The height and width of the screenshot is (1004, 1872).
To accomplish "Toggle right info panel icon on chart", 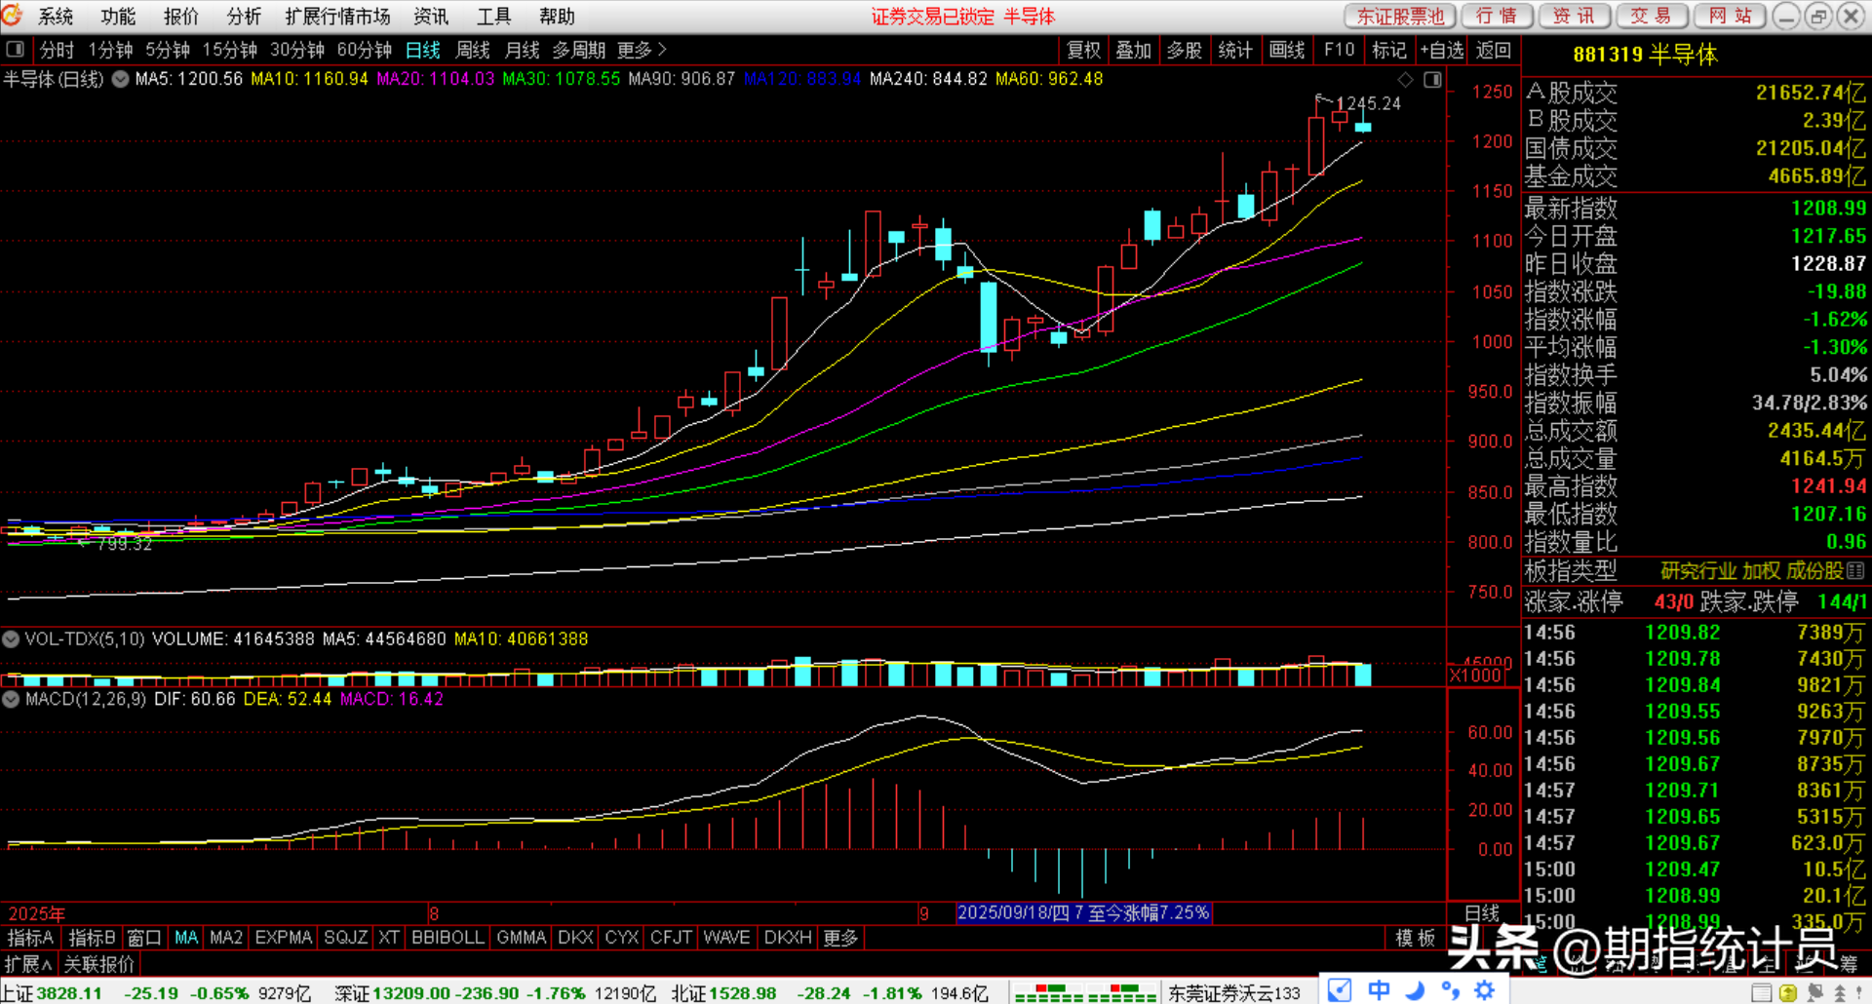I will pos(1432,80).
